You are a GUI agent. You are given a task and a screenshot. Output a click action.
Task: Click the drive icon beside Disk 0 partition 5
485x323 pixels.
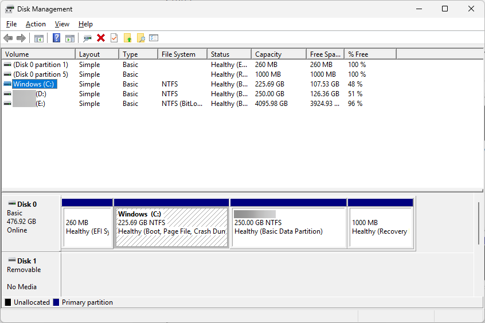[7, 74]
